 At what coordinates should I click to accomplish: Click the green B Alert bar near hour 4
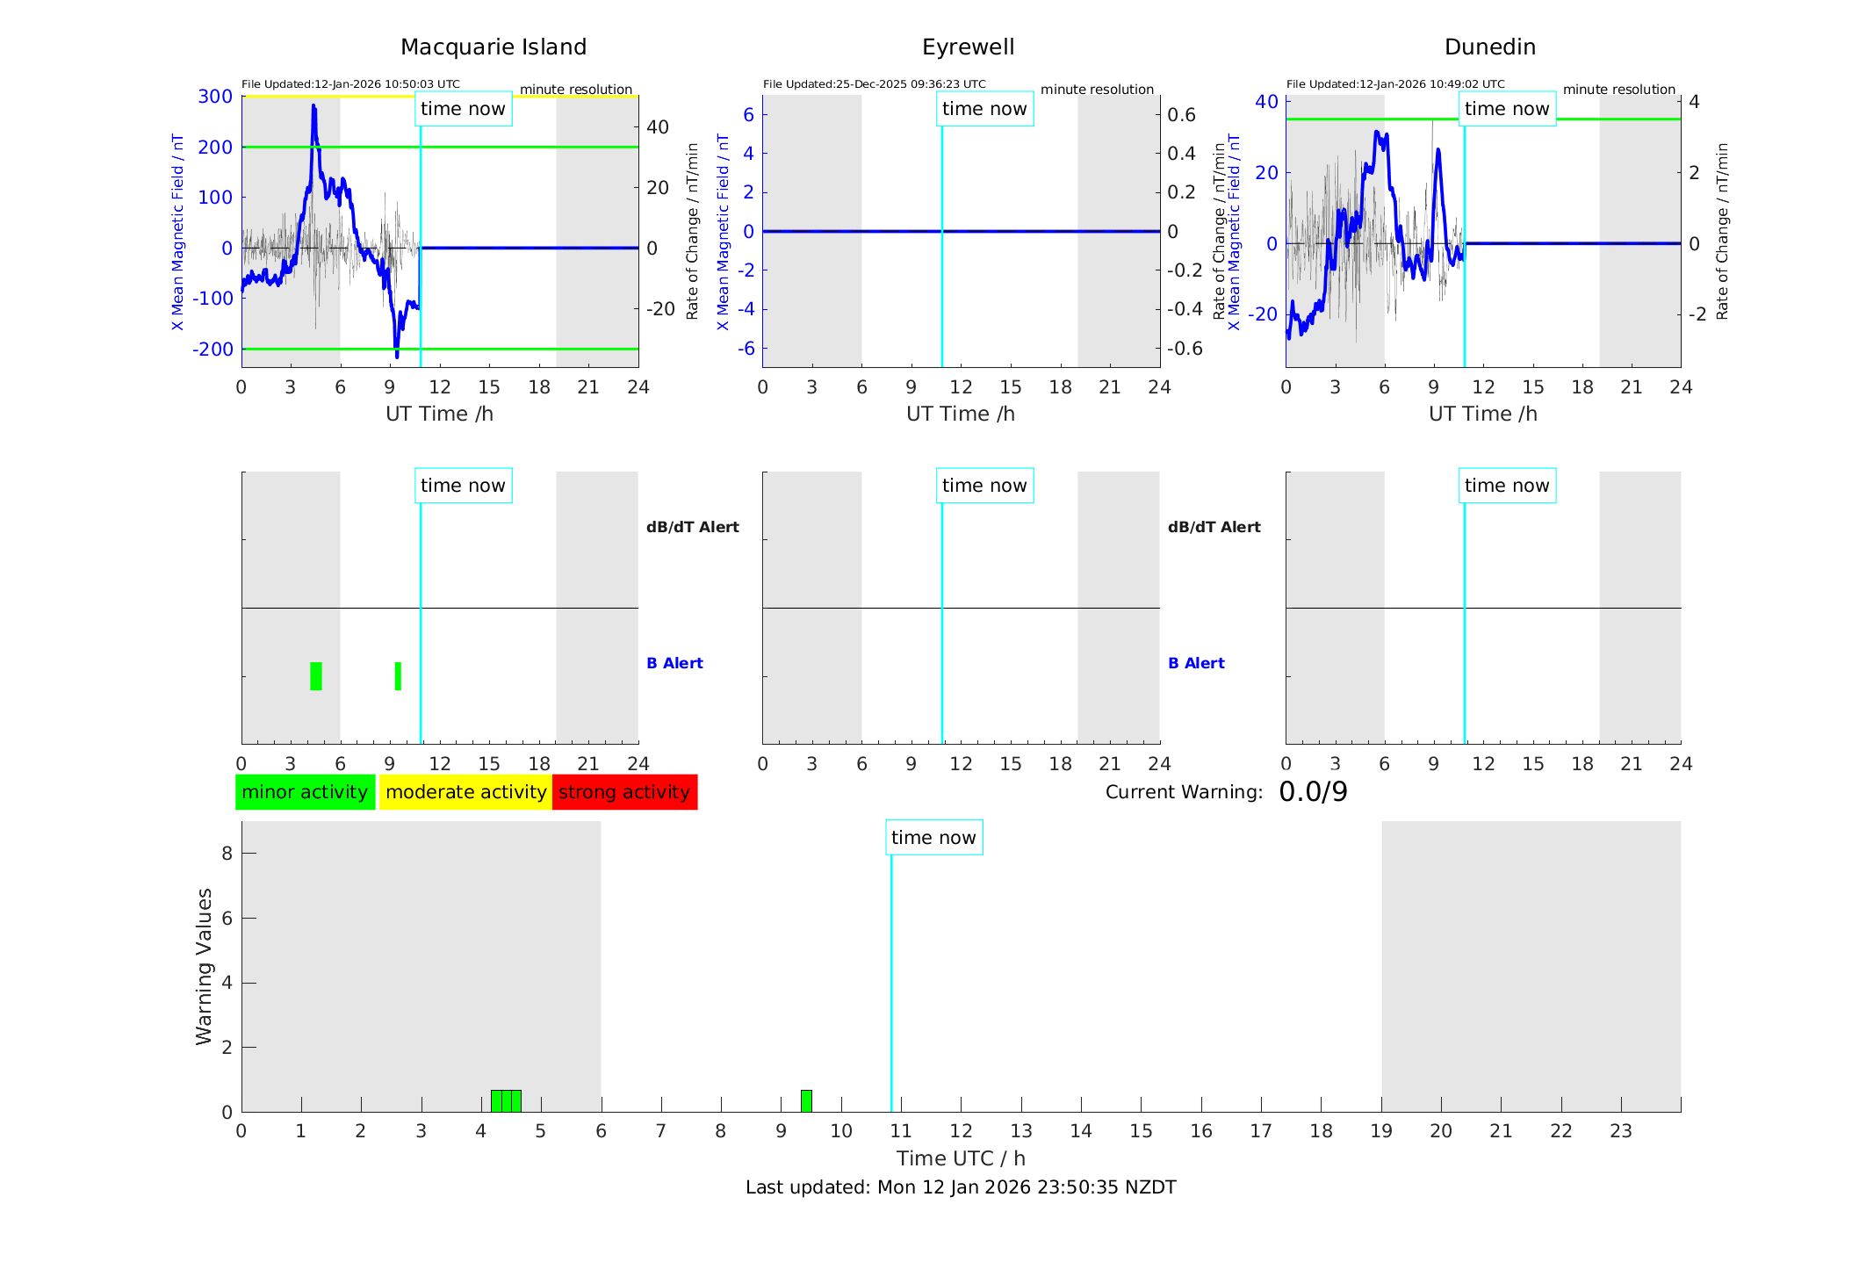pyautogui.click(x=316, y=676)
